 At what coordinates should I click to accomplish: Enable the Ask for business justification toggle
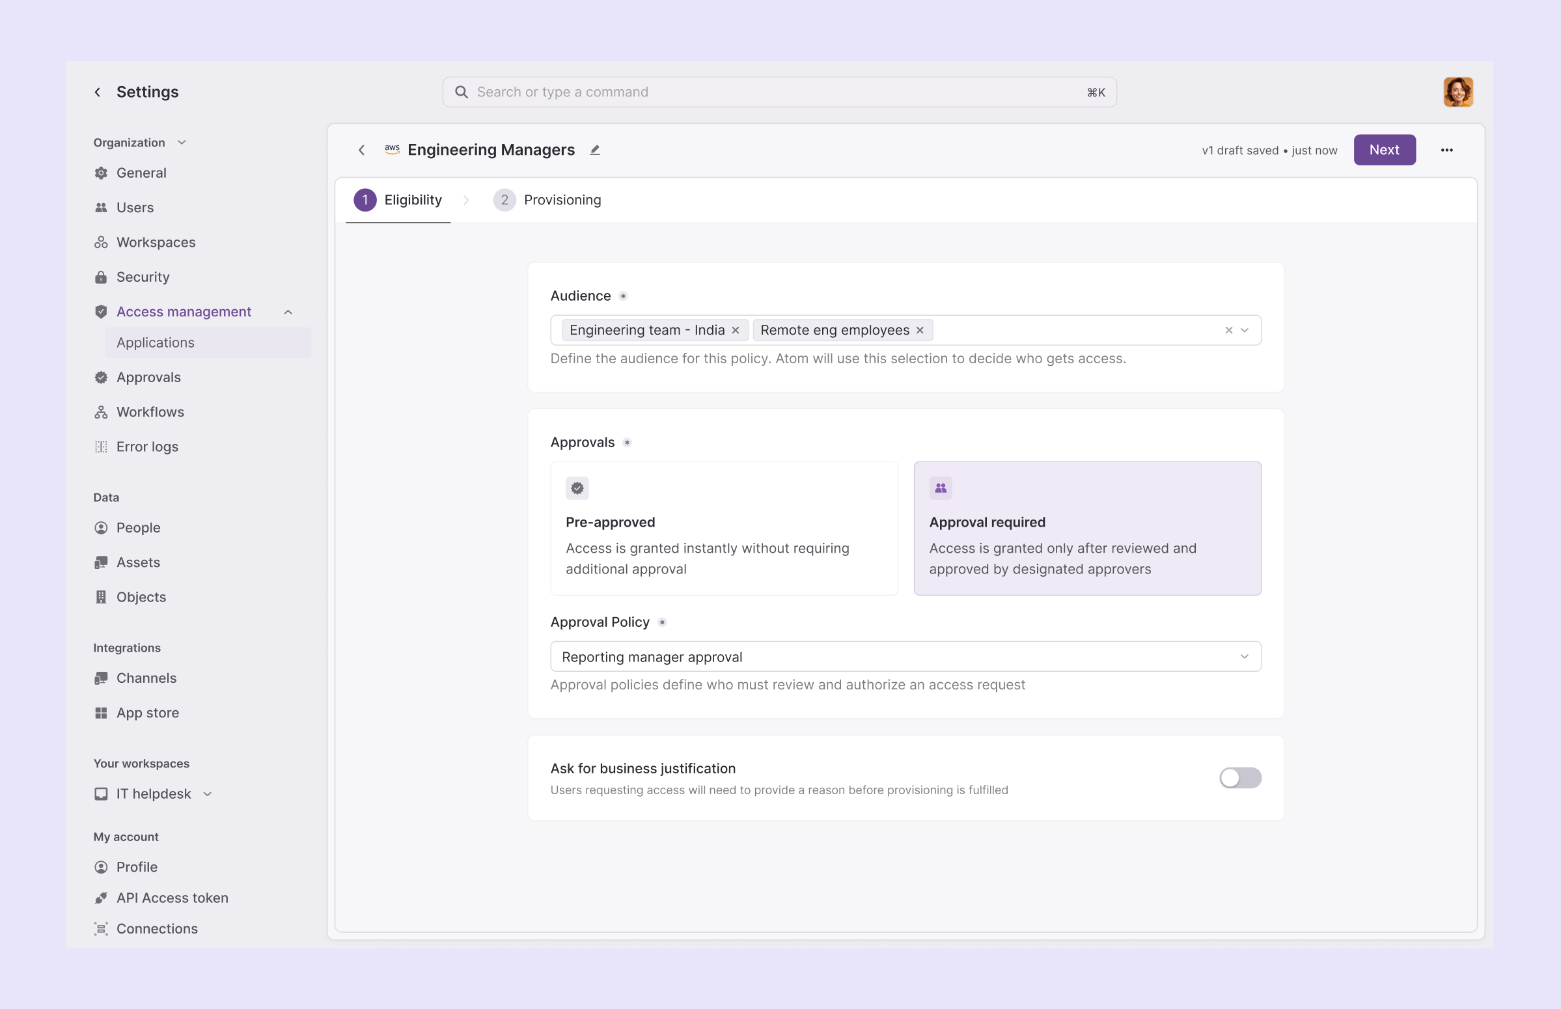[1239, 778]
